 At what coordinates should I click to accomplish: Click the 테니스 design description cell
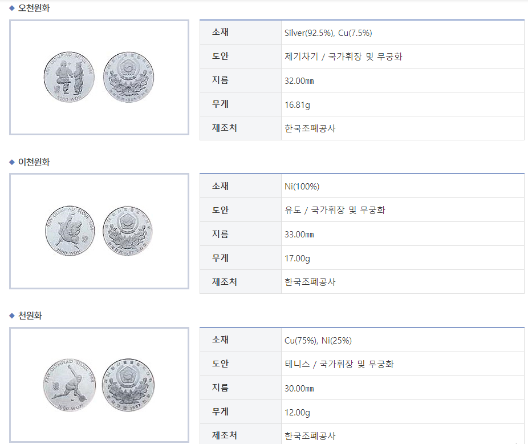[x=339, y=364]
